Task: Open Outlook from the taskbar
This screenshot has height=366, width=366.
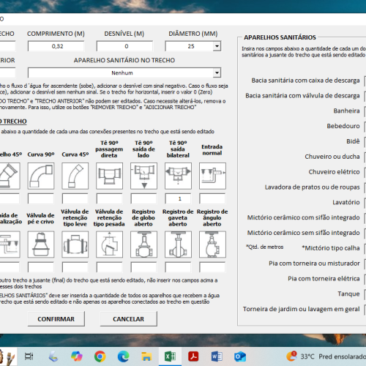Action: (x=240, y=356)
